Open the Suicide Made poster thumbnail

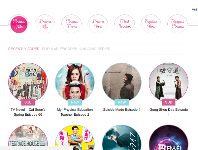coord(122,82)
